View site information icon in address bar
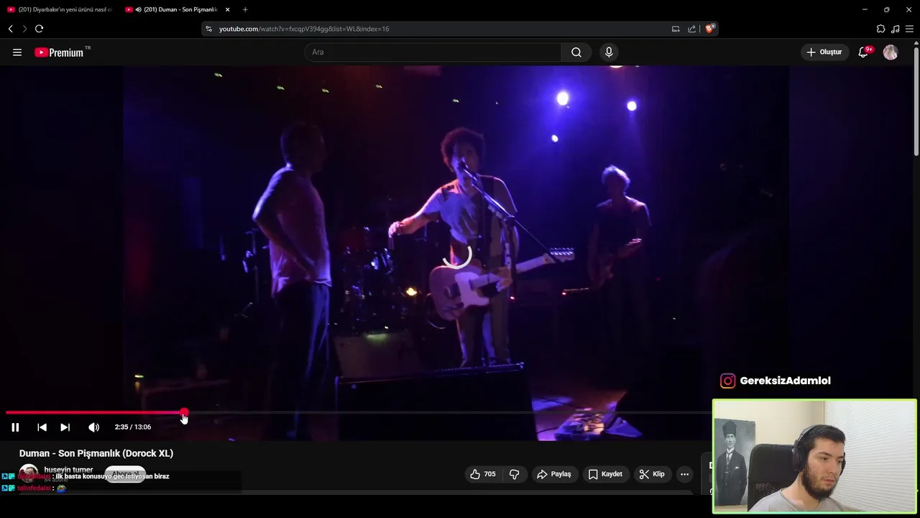 (209, 29)
